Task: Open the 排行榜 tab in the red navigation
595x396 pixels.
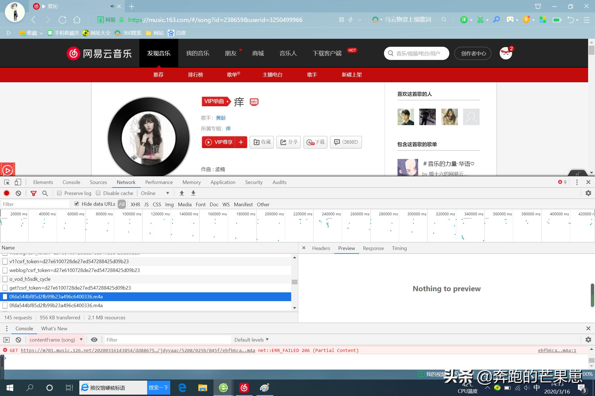Action: tap(196, 75)
